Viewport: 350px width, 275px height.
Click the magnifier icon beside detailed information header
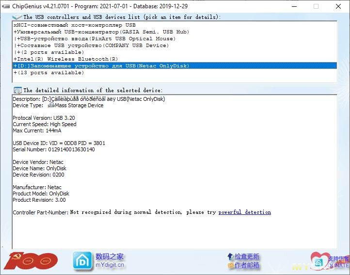pos(17,90)
